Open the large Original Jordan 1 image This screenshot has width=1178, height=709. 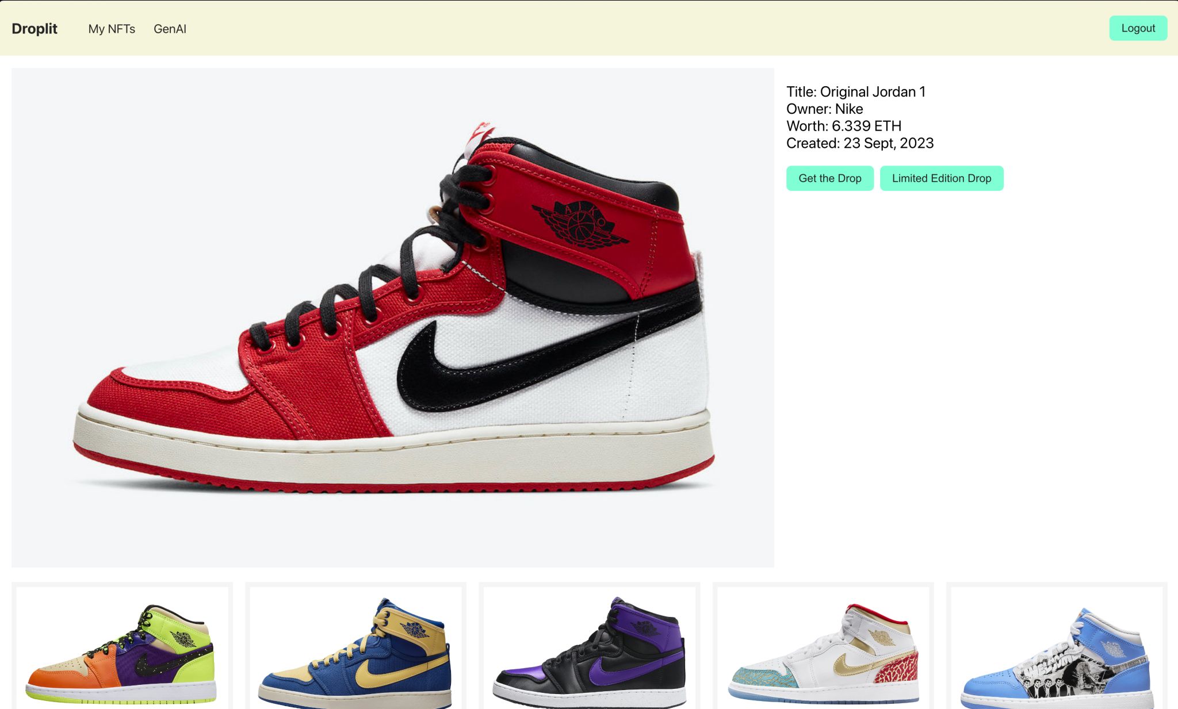coord(392,317)
